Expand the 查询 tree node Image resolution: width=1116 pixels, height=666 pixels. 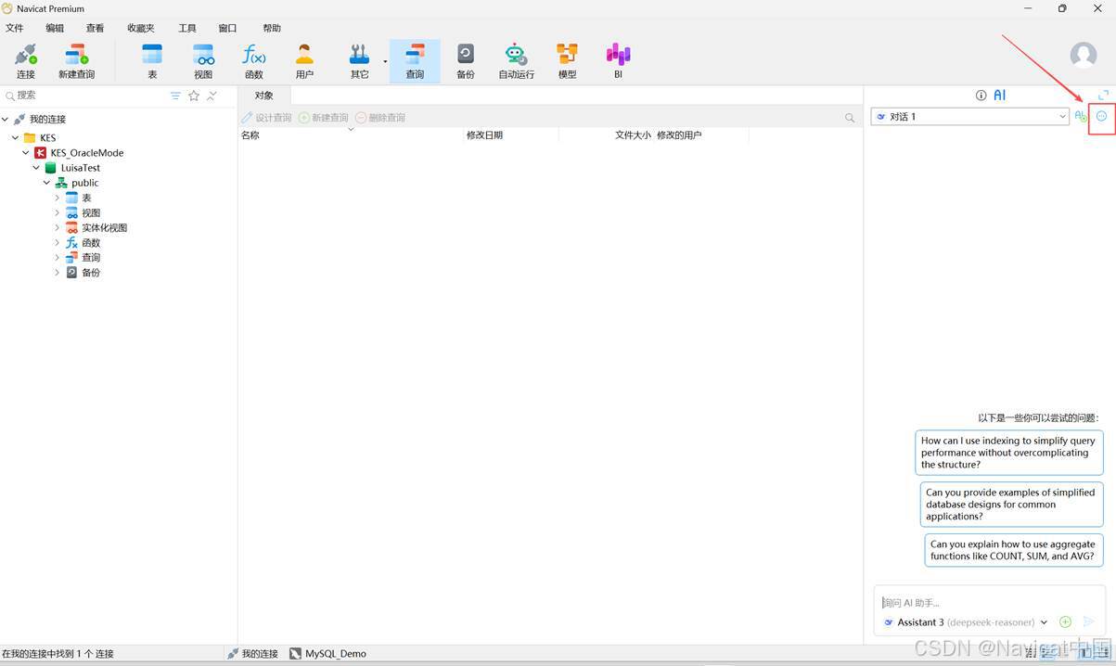(x=57, y=257)
